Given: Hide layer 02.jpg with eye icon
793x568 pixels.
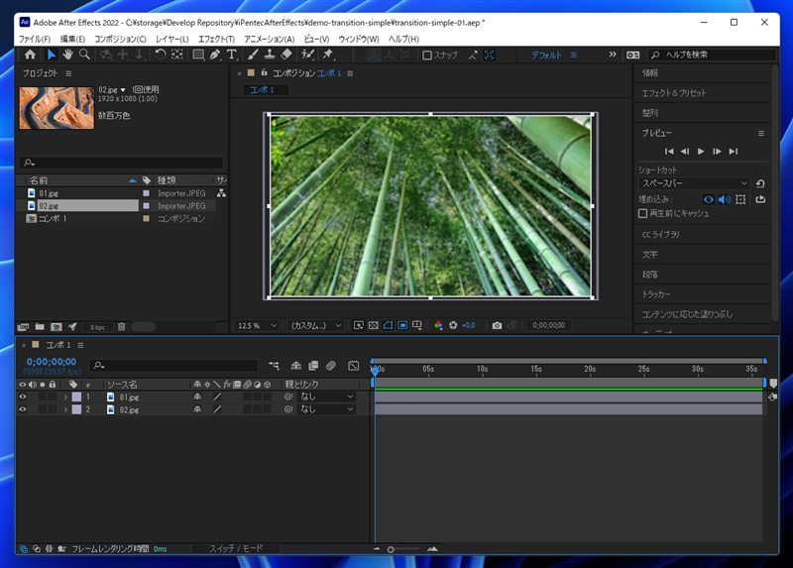Looking at the screenshot, I should tap(23, 409).
